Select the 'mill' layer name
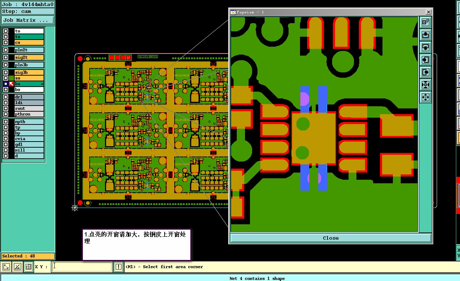This screenshot has width=460, height=281. 29,150
